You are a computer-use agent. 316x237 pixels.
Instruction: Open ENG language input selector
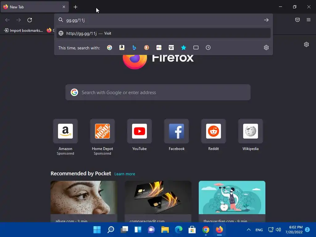point(259,230)
